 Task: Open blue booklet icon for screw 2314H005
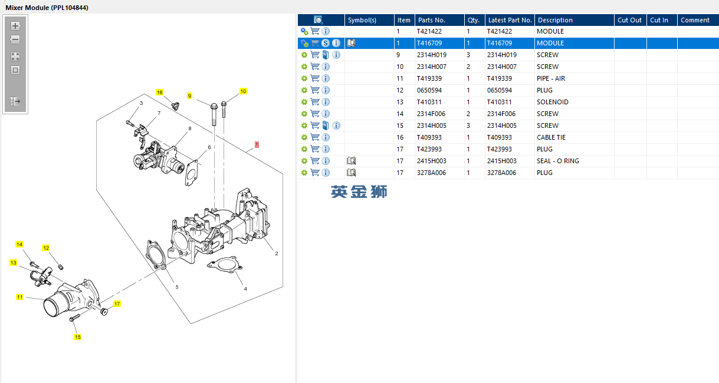[x=326, y=126]
